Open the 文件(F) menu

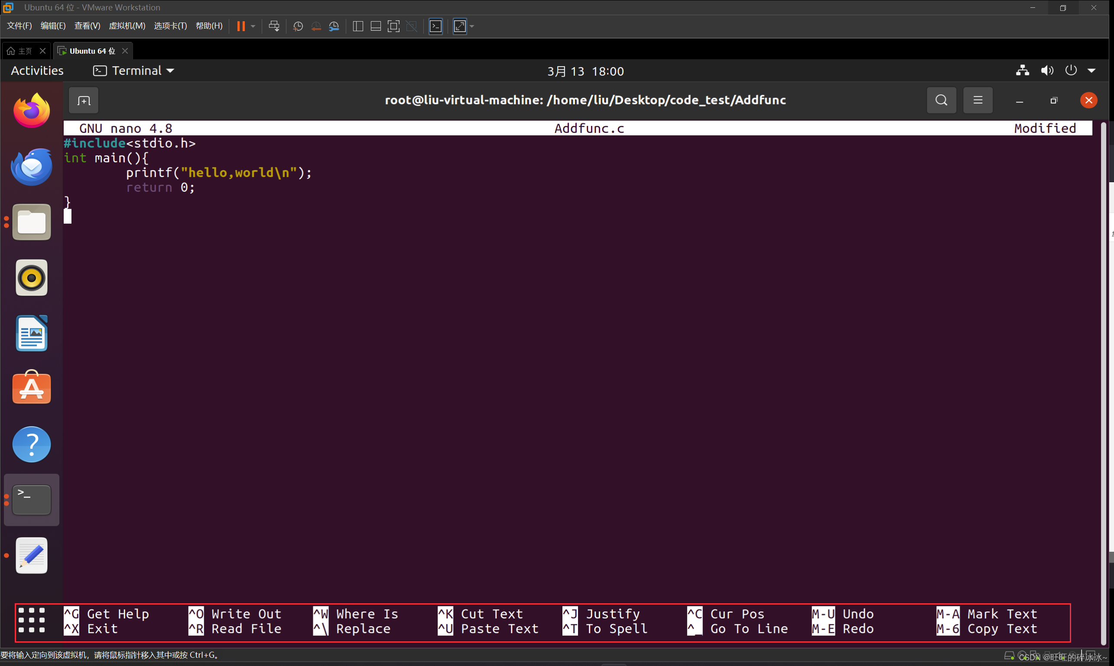point(19,26)
